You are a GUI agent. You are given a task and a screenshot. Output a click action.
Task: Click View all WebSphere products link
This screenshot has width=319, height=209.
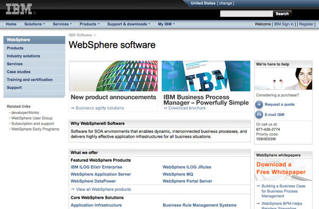click(103, 189)
